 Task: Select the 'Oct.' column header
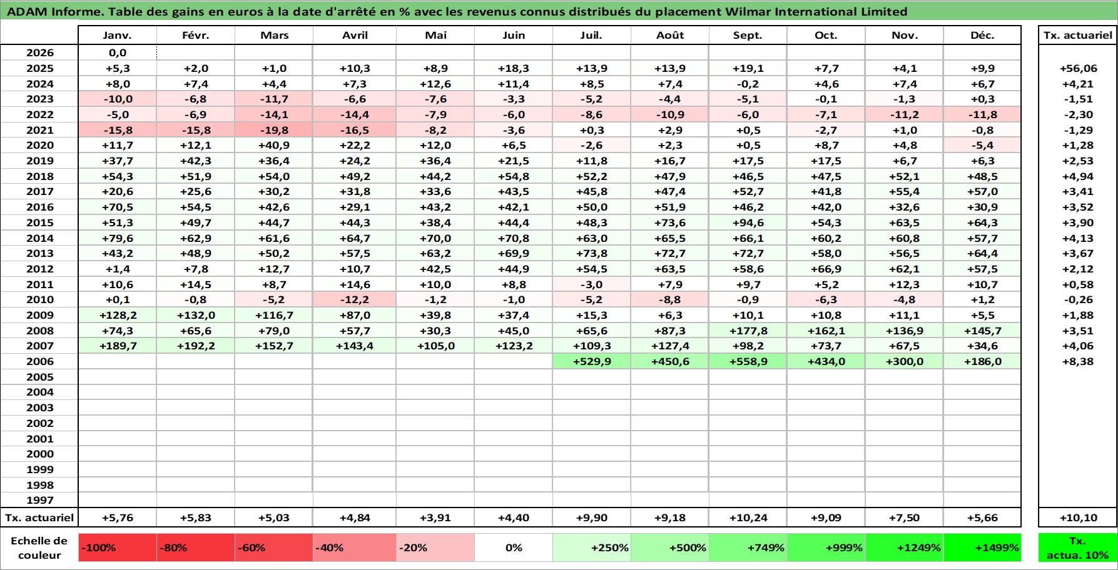(x=826, y=36)
